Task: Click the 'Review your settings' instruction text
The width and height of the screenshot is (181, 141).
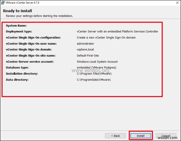Action: [x=39, y=16]
